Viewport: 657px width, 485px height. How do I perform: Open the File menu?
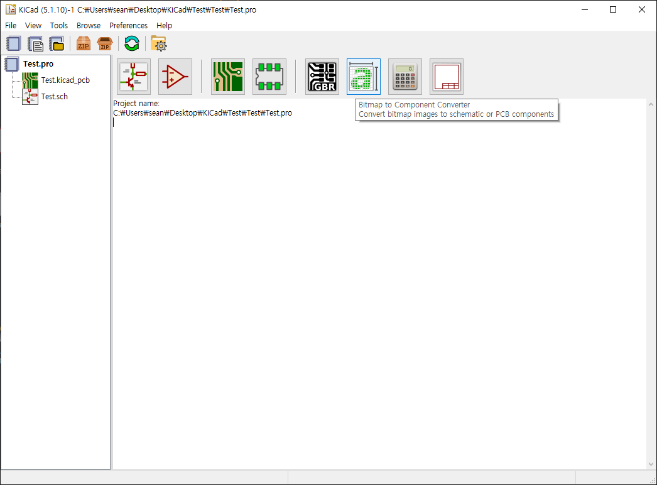(11, 26)
